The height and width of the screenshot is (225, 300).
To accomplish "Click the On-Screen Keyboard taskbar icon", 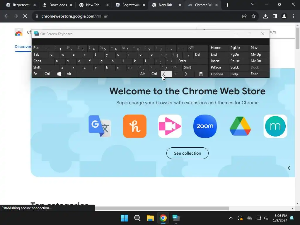I will 176,218.
